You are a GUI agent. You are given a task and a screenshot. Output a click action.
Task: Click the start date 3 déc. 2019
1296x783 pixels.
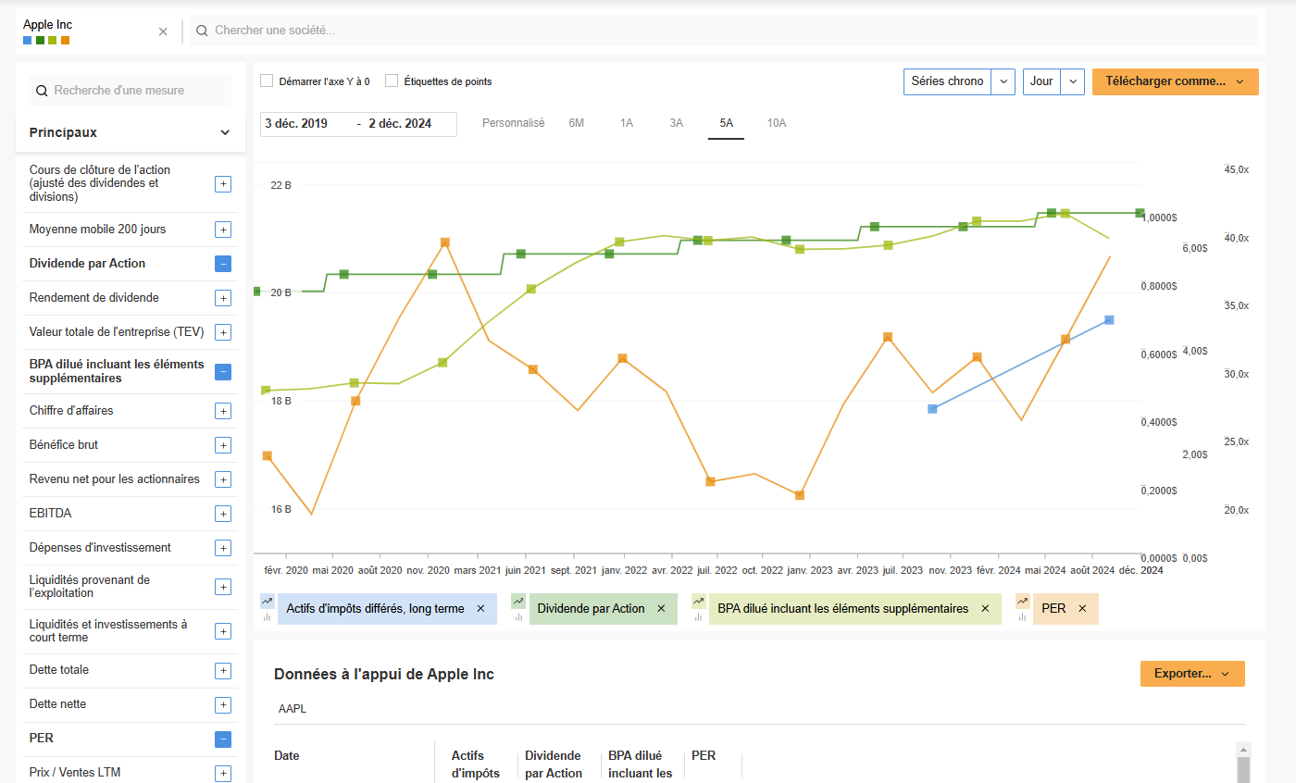click(x=296, y=124)
